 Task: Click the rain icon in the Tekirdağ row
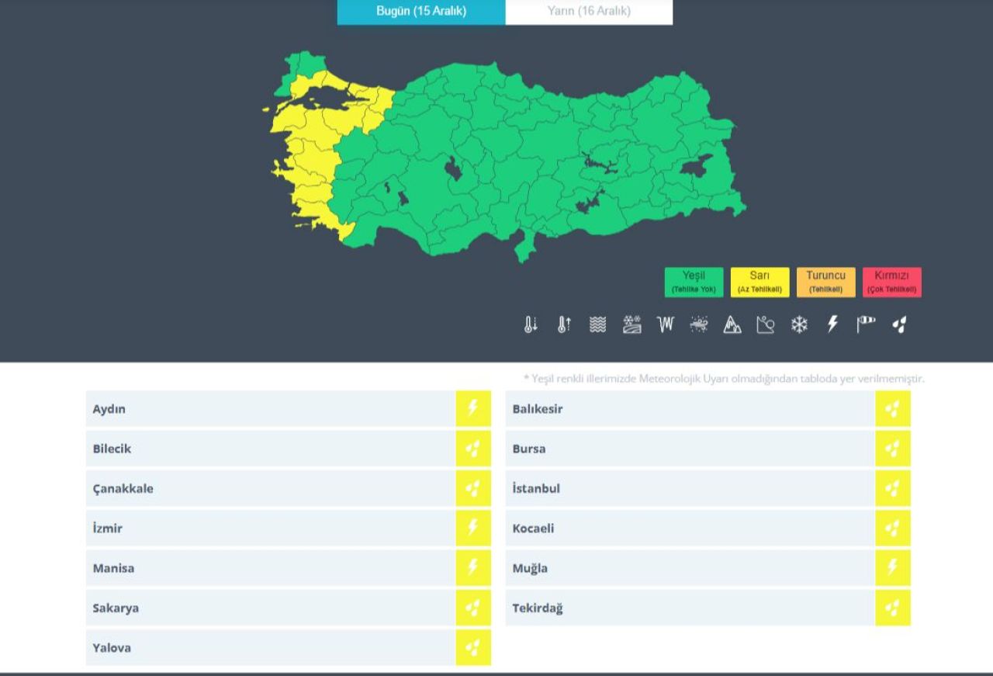pos(893,608)
